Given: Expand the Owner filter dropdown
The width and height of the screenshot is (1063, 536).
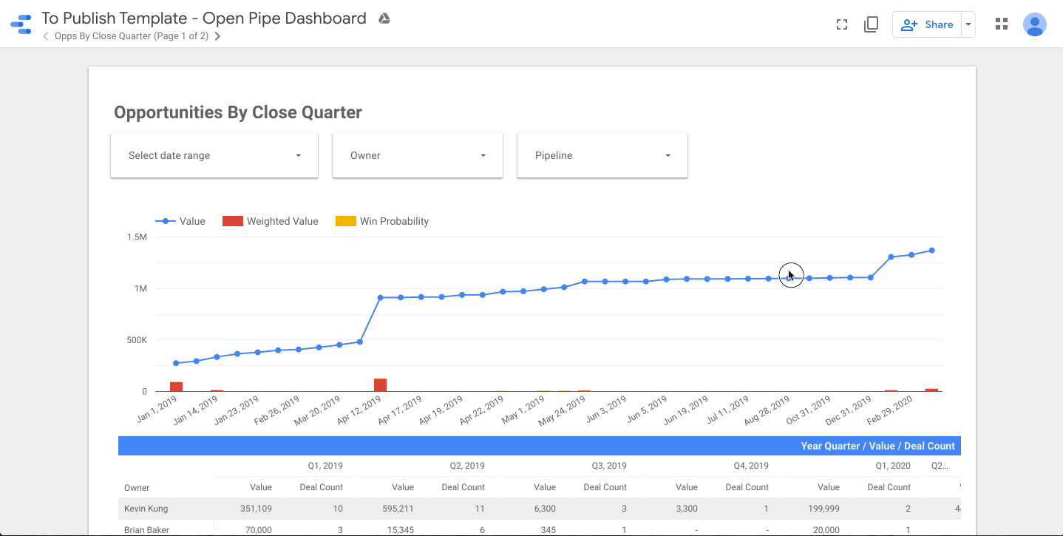Looking at the screenshot, I should (418, 155).
